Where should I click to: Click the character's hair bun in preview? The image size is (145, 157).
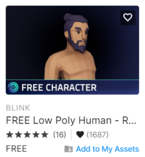click(68, 17)
